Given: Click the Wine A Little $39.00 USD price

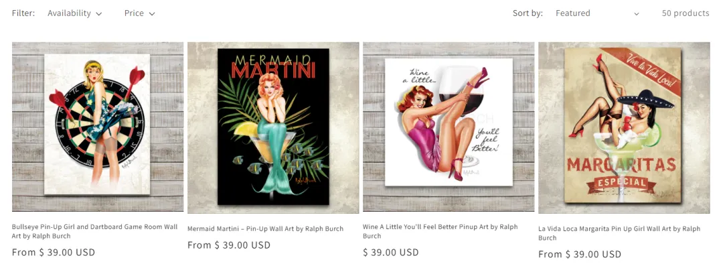Looking at the screenshot, I should [390, 252].
